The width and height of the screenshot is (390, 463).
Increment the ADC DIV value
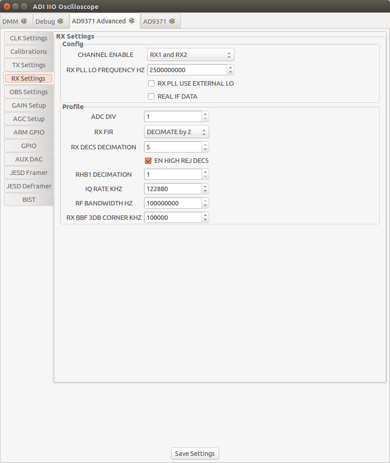coord(206,114)
